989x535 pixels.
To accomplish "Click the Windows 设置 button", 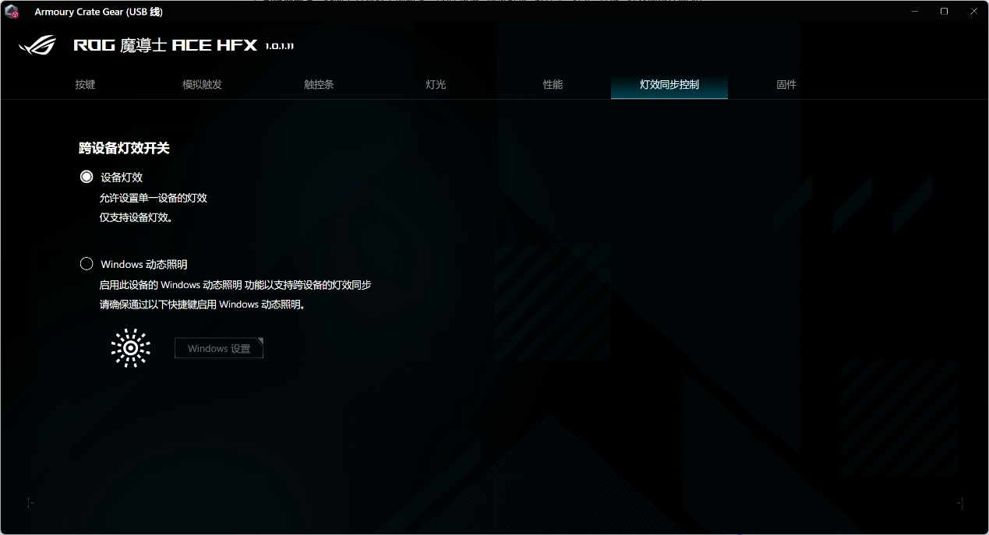I will click(x=219, y=348).
